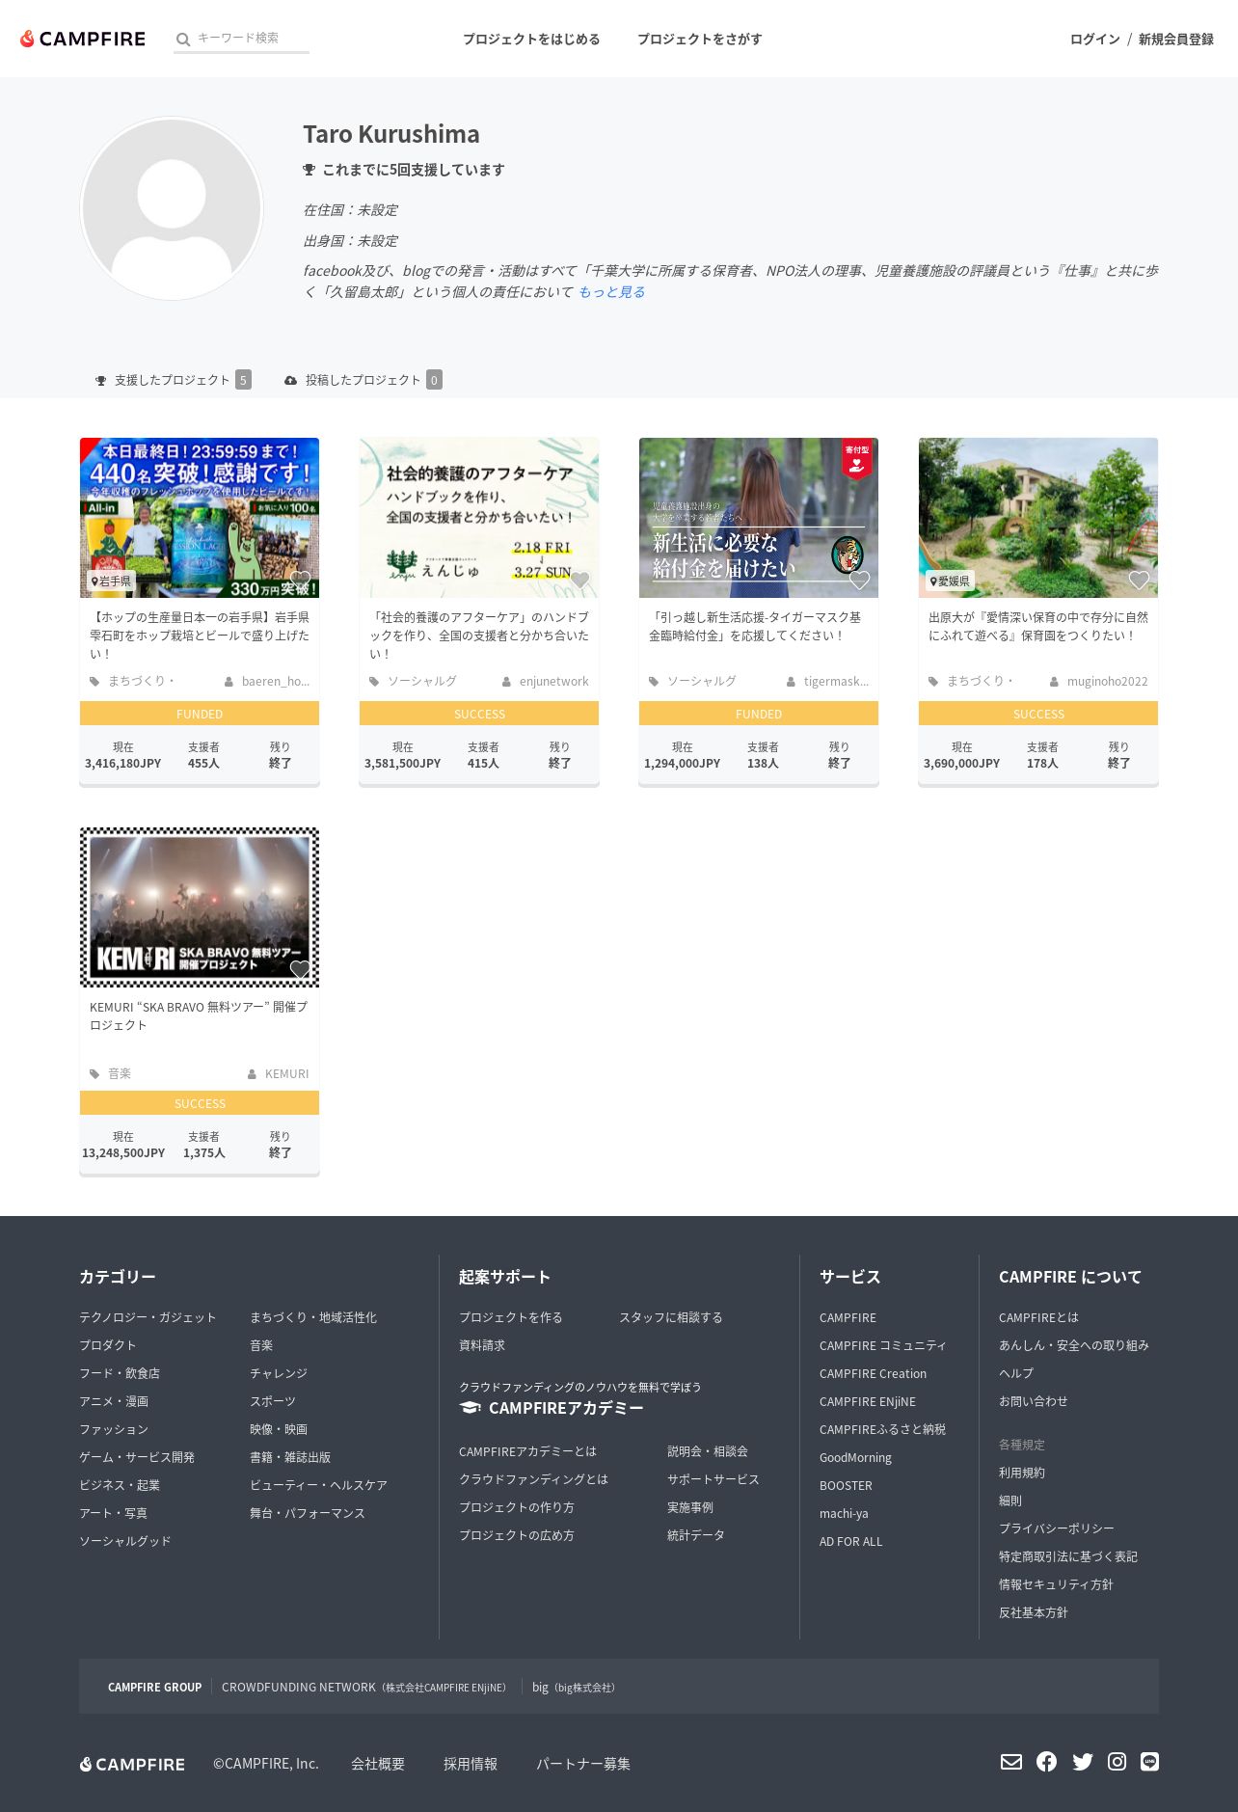Click 会社概要 footer link
Image resolution: width=1238 pixels, height=1812 pixels.
click(x=378, y=1764)
